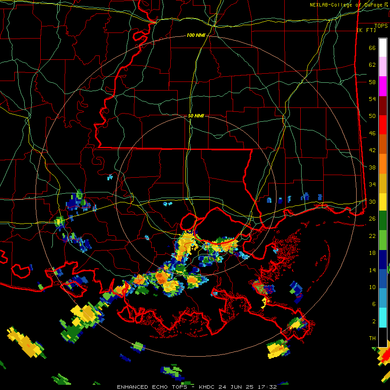Click the 22 scale label
This screenshot has height=390, width=390.
tap(372, 236)
